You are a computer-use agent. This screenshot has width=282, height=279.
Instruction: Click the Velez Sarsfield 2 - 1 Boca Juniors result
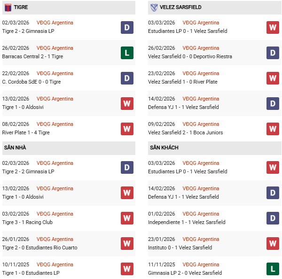[185, 132]
